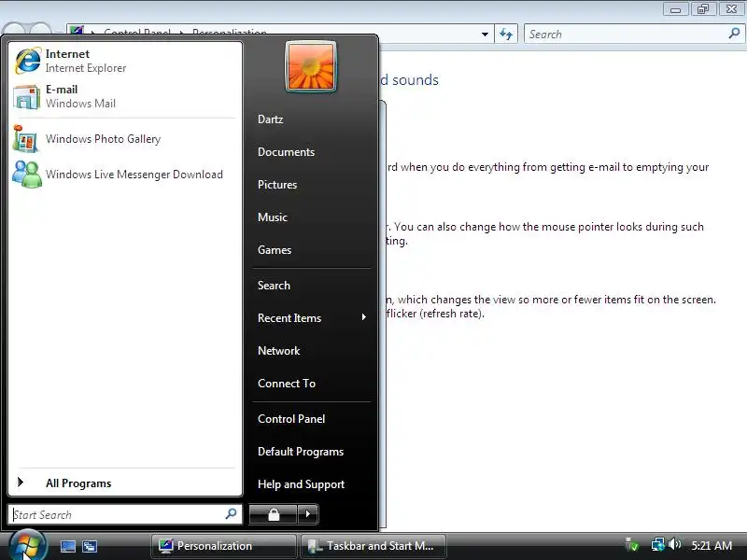
Task: Open the volume control tray icon
Action: [674, 544]
